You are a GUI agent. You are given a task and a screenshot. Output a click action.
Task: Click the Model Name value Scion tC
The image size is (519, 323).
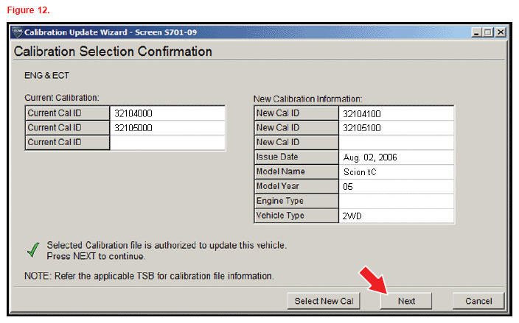[x=396, y=172]
